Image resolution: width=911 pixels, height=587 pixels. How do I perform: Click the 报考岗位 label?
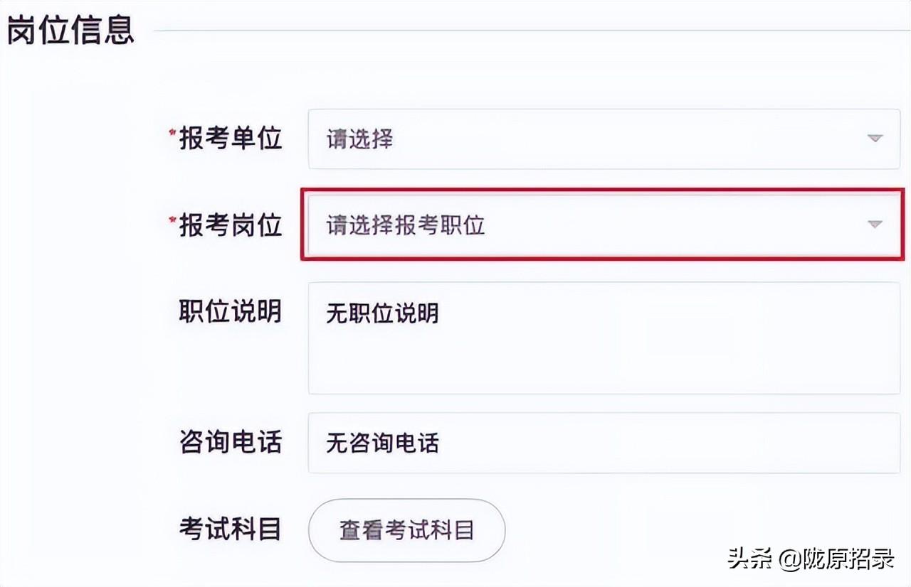click(x=231, y=225)
